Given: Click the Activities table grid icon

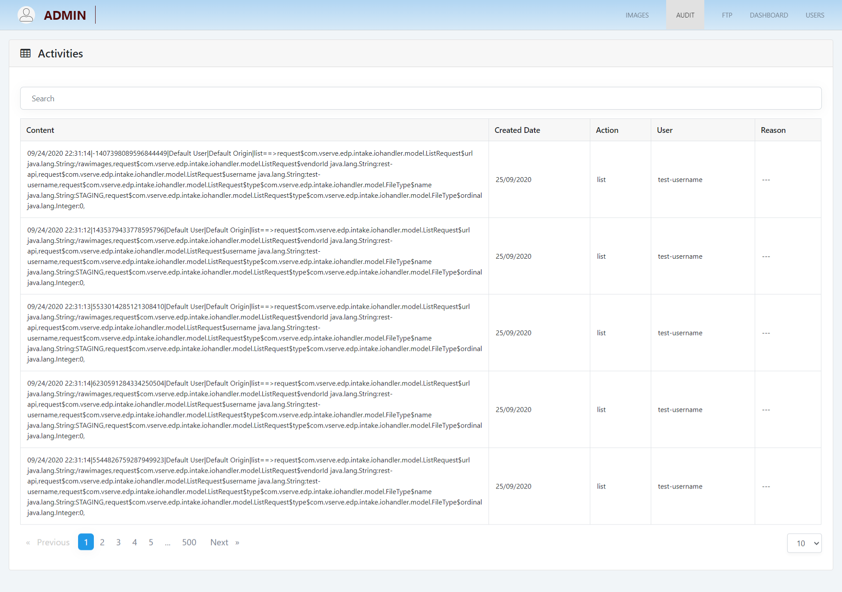Looking at the screenshot, I should (25, 53).
